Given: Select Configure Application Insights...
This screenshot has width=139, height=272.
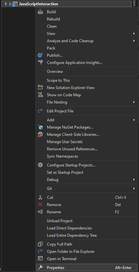Looking at the screenshot, I should point(87,62).
